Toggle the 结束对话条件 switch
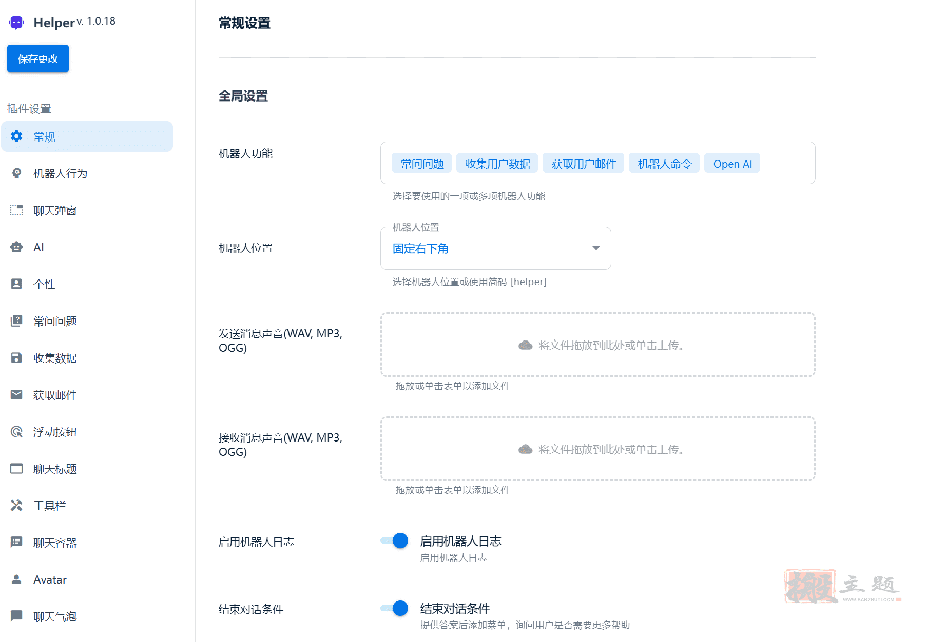 pos(394,608)
